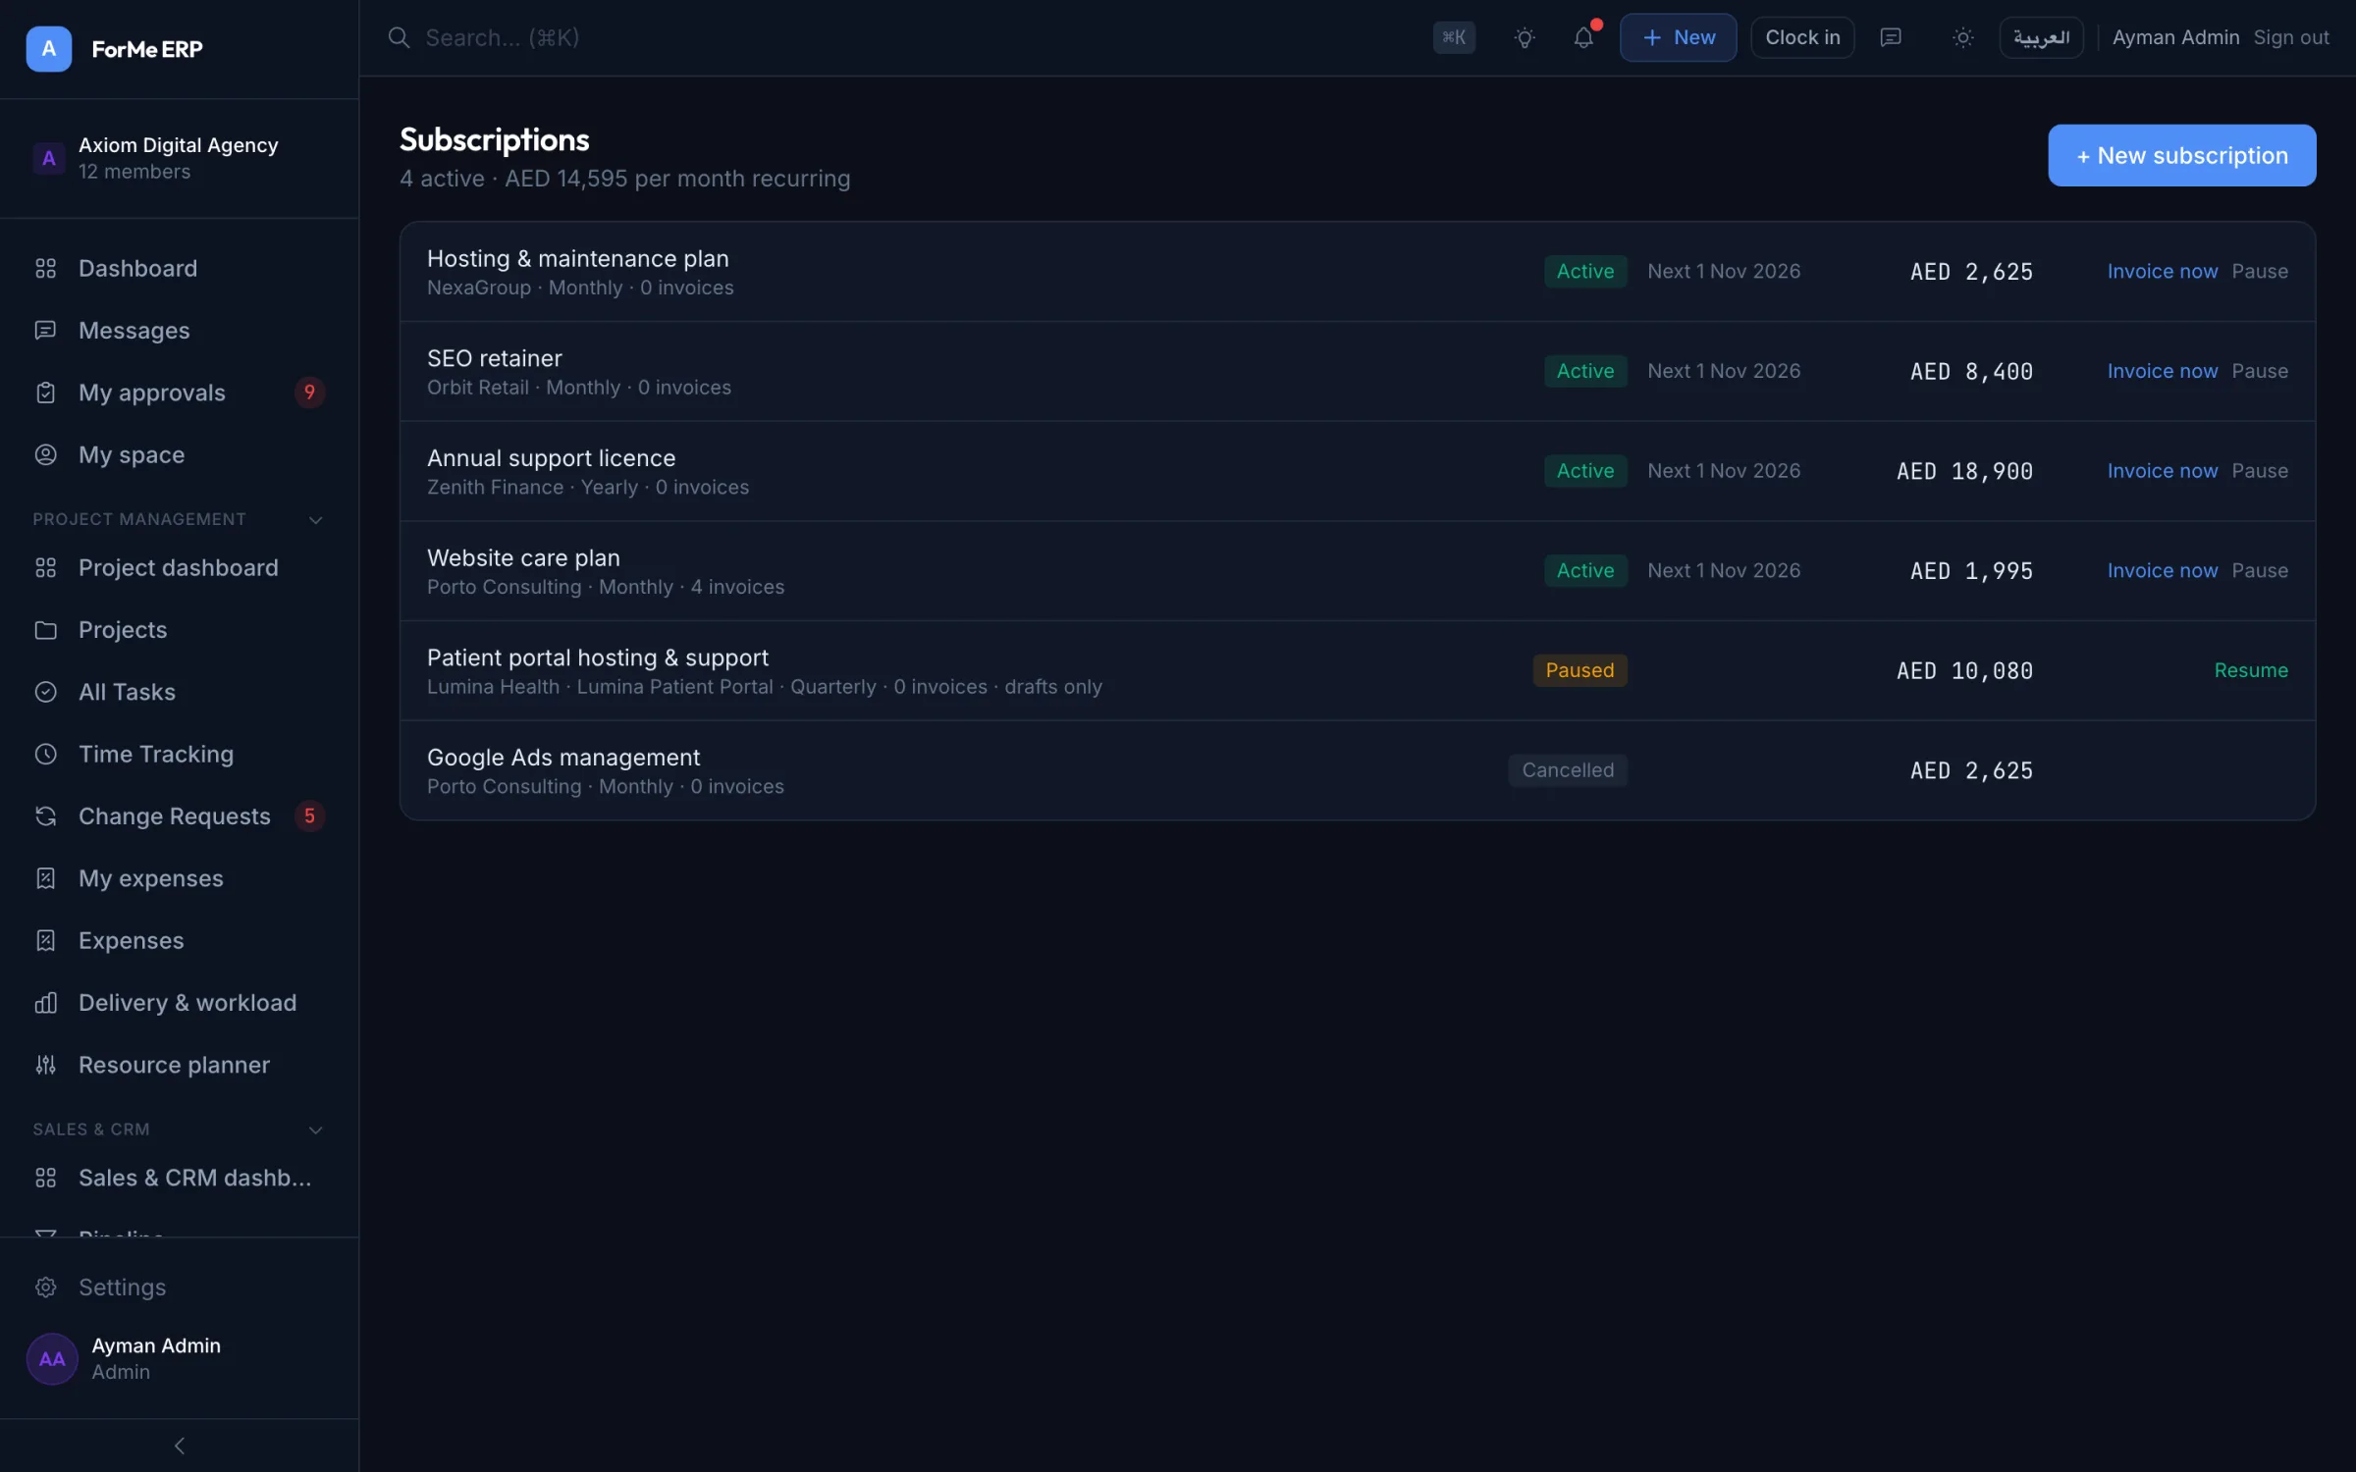Switch language to Arabic

tap(2041, 37)
